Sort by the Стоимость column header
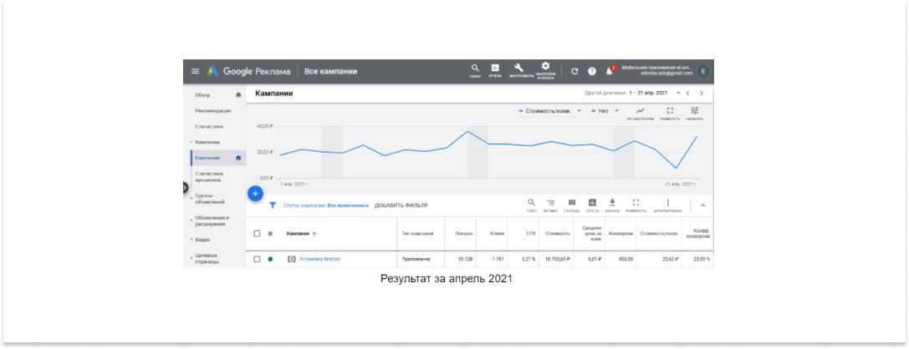This screenshot has height=349, width=909. pyautogui.click(x=558, y=234)
